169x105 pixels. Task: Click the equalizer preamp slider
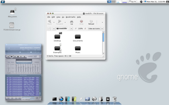pos(9,68)
